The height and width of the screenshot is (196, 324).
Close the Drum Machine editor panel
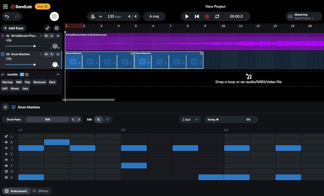[x=6, y=107]
